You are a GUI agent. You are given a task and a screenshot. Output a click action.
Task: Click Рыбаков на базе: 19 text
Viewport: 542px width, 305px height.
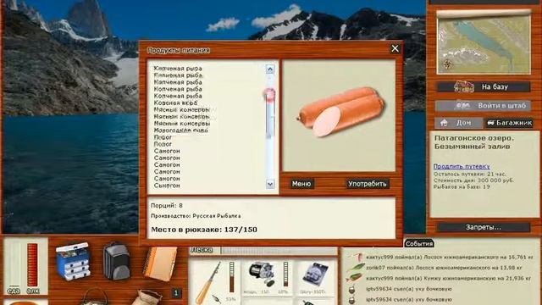click(x=462, y=187)
